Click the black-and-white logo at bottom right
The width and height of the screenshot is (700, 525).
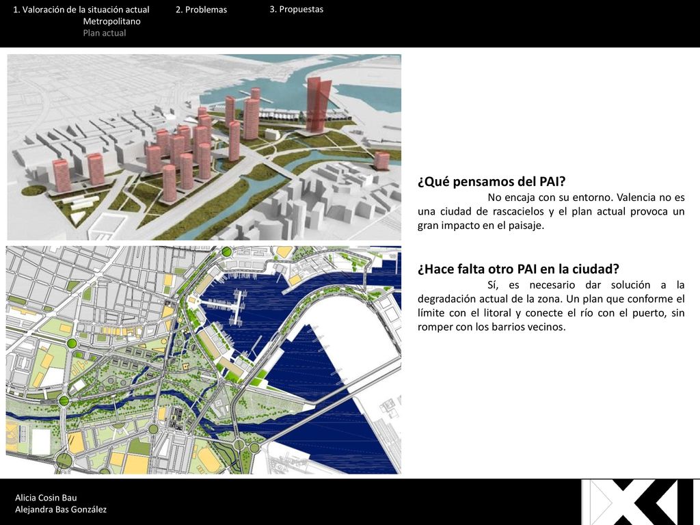tap(641, 502)
